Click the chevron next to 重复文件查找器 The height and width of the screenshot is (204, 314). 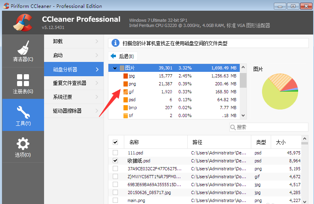click(97, 83)
